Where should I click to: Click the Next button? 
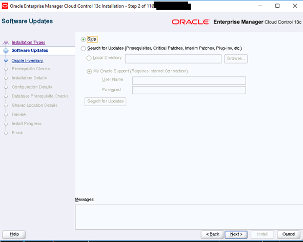click(236, 234)
